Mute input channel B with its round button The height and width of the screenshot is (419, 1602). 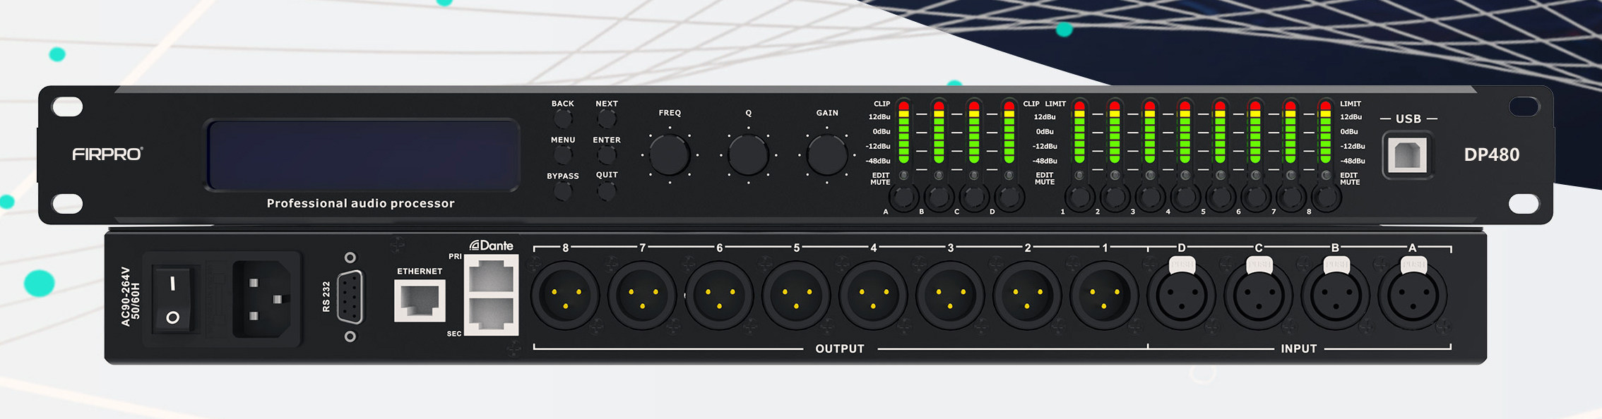point(939,198)
